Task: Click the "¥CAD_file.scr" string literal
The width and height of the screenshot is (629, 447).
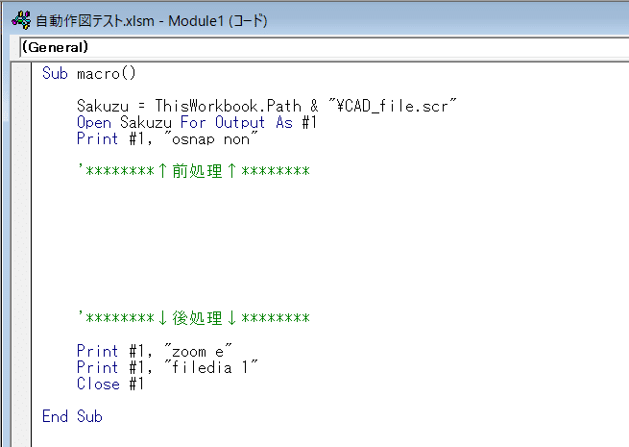Action: click(393, 106)
